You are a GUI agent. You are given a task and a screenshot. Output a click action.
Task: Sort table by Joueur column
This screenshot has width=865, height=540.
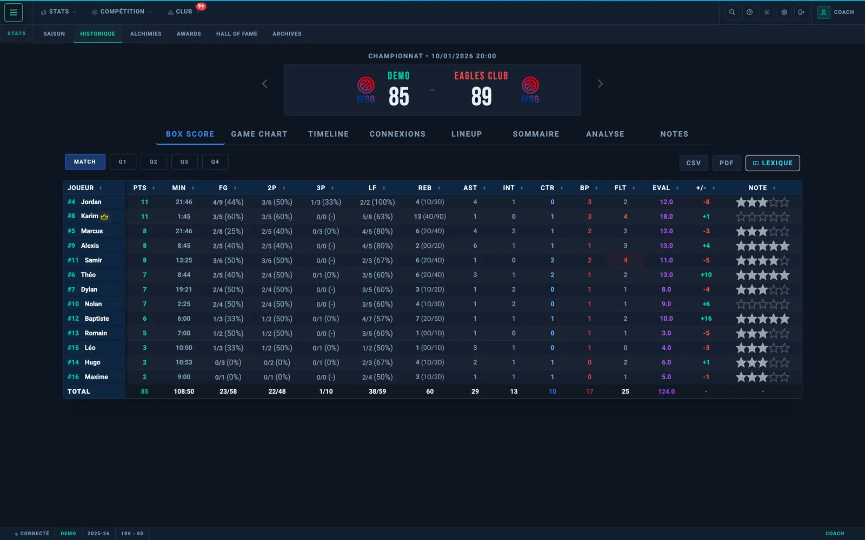click(x=85, y=188)
